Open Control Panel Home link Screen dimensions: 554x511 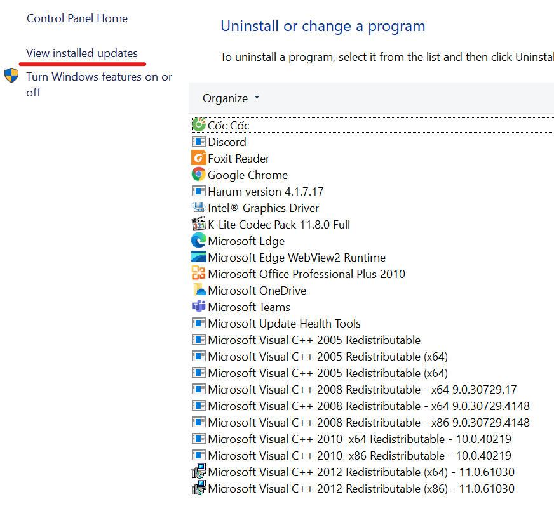[x=77, y=18]
